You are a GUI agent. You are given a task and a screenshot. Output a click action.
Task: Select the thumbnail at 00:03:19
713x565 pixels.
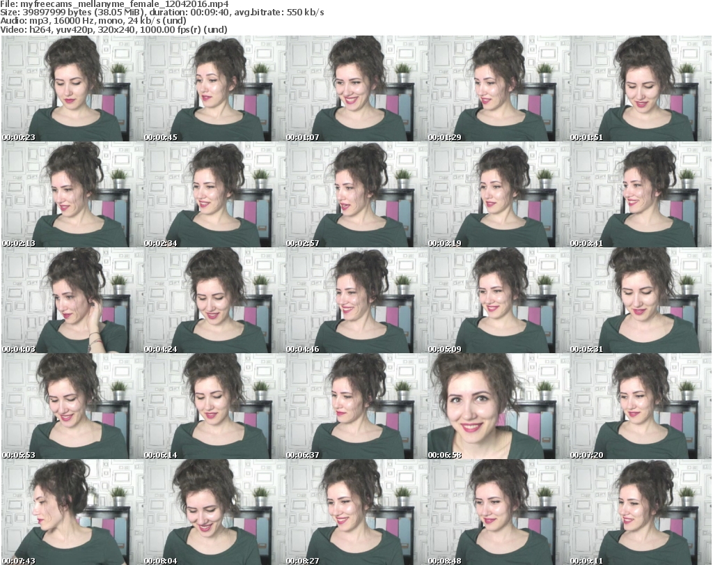(x=499, y=194)
